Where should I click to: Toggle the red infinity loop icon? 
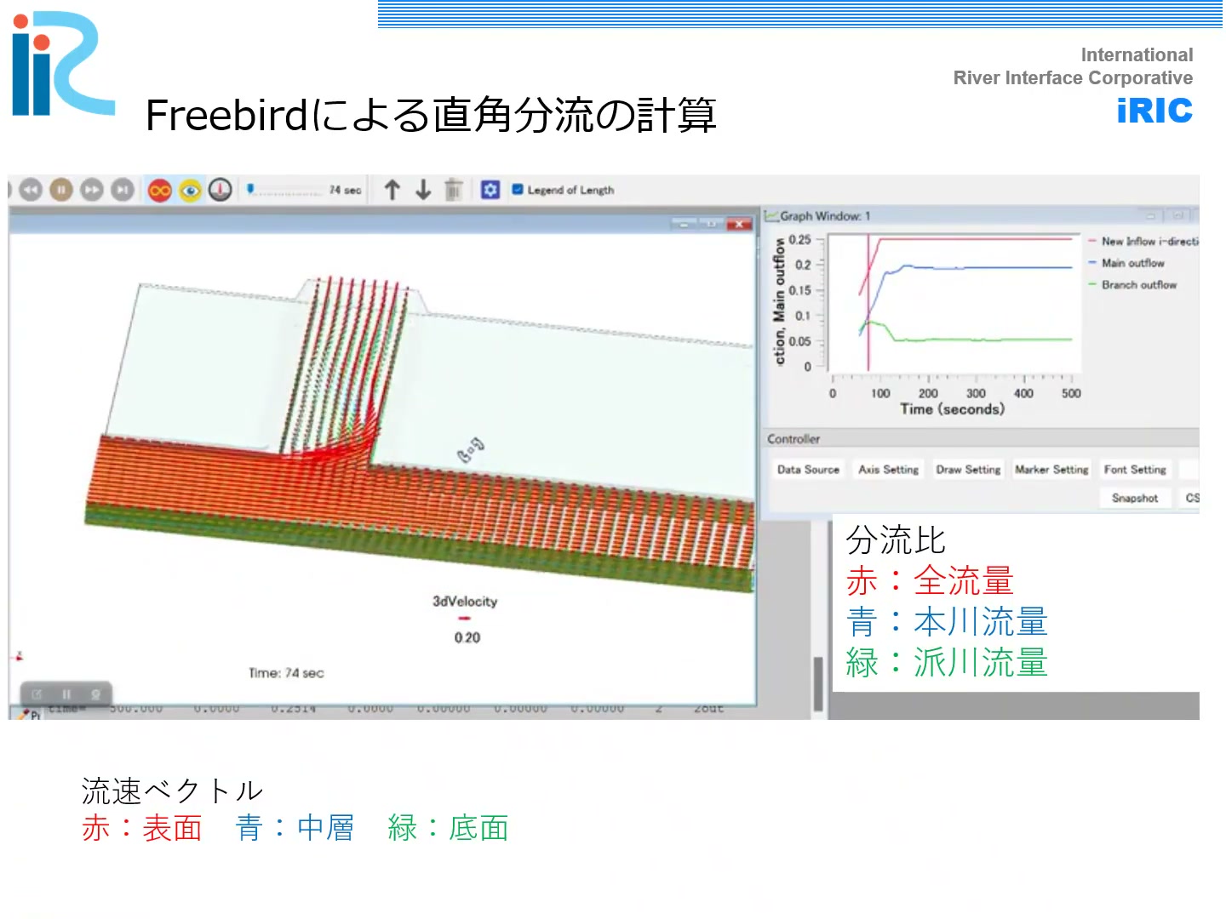[x=160, y=190]
